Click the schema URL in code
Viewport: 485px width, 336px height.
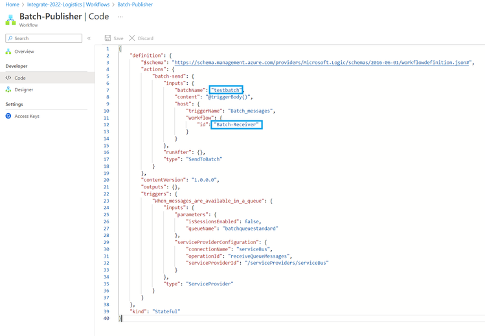click(x=321, y=63)
